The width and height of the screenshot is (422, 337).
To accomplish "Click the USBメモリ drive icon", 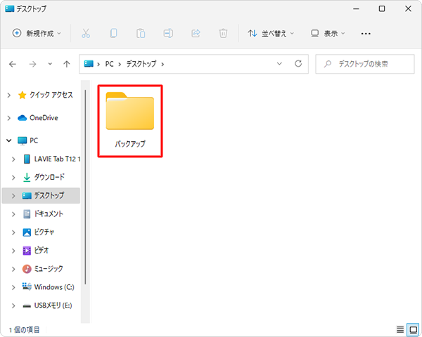I will [27, 306].
